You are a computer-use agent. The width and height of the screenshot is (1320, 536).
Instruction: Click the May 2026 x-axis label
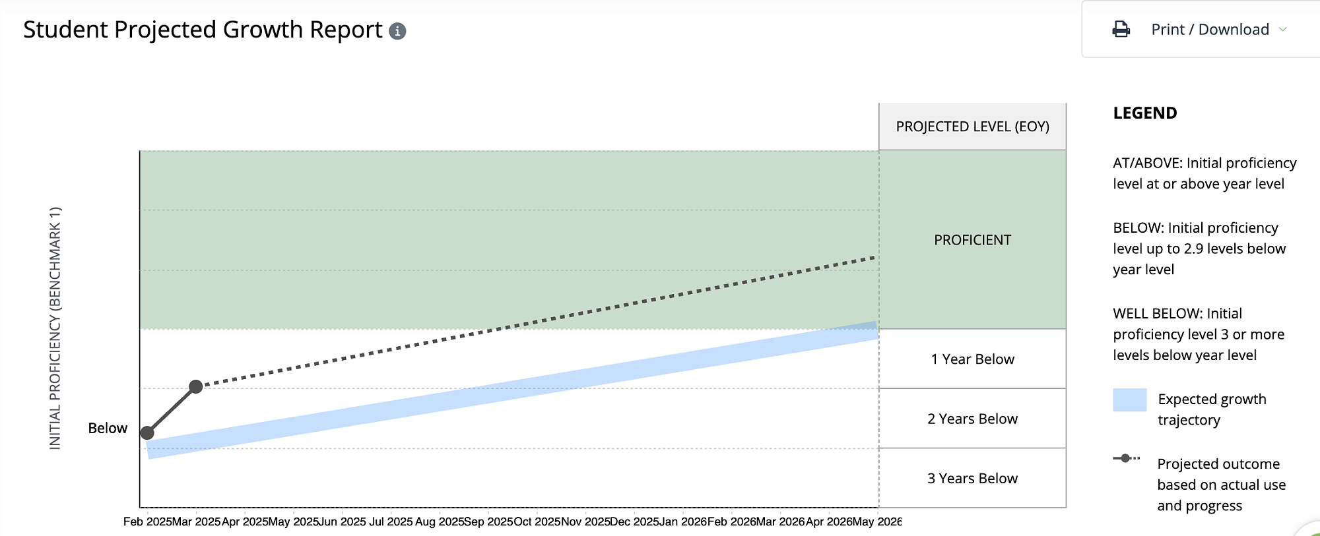[x=877, y=521]
